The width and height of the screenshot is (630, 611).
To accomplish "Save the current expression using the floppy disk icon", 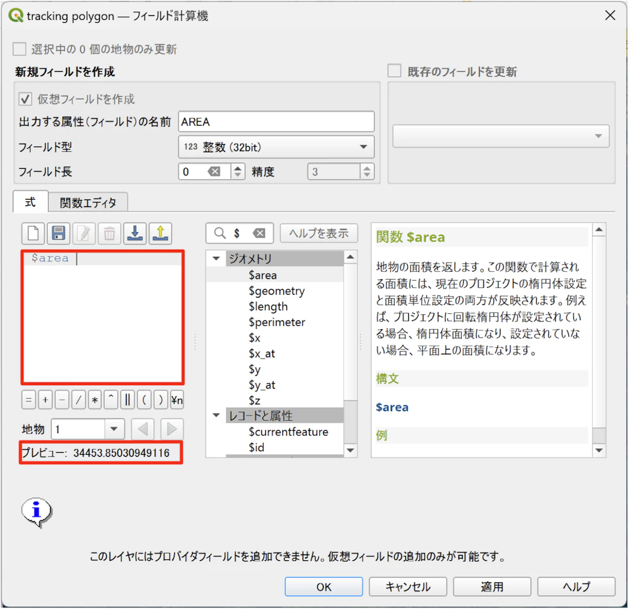I will 58,233.
